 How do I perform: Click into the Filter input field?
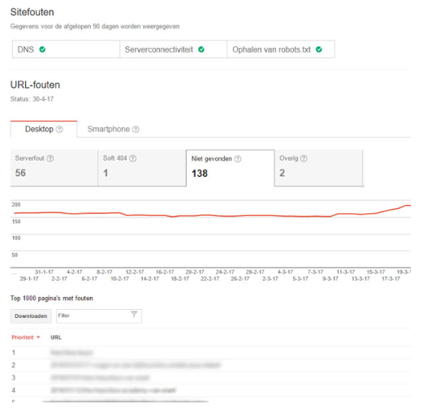tap(99, 316)
